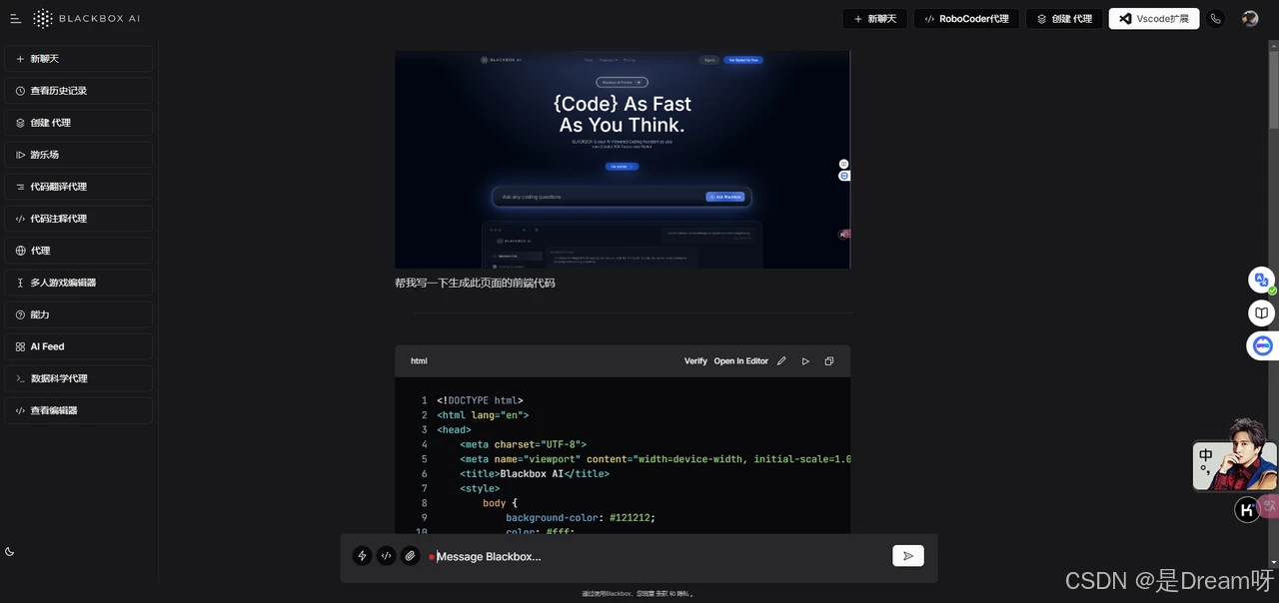Click the blue round assistant icon at right edge
Image resolution: width=1279 pixels, height=603 pixels.
[1263, 346]
